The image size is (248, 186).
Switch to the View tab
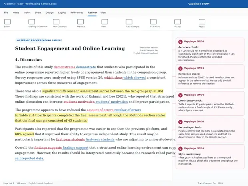coord(103,12)
